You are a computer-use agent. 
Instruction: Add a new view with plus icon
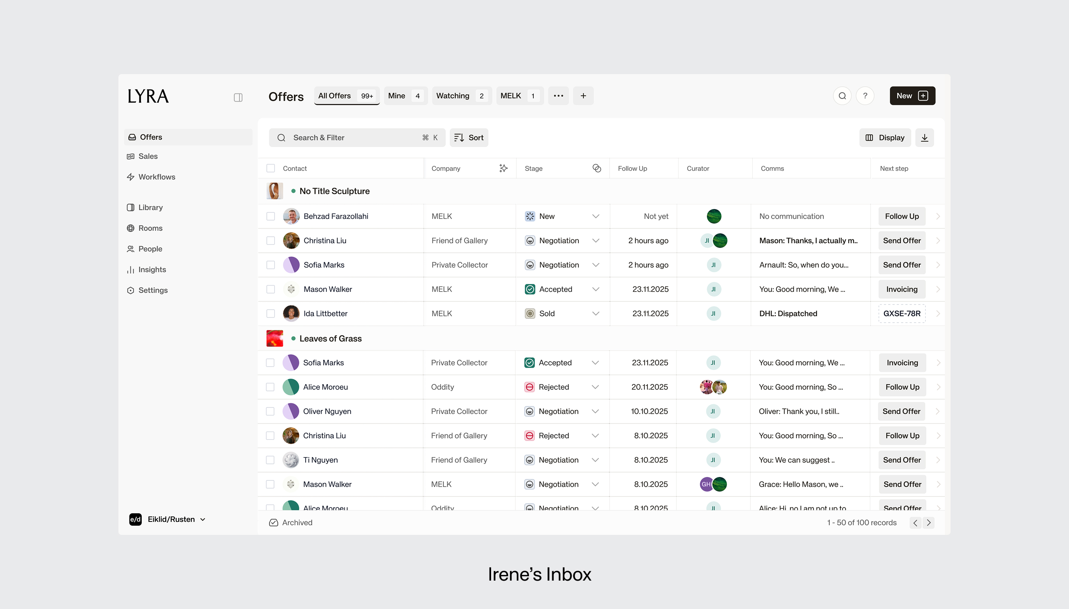pyautogui.click(x=583, y=96)
